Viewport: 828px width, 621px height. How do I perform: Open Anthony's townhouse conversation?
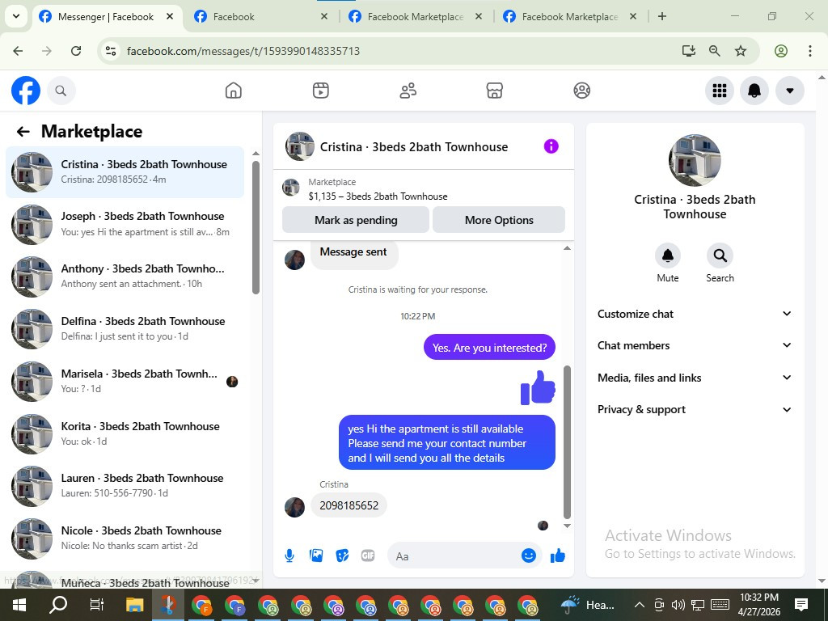(125, 277)
